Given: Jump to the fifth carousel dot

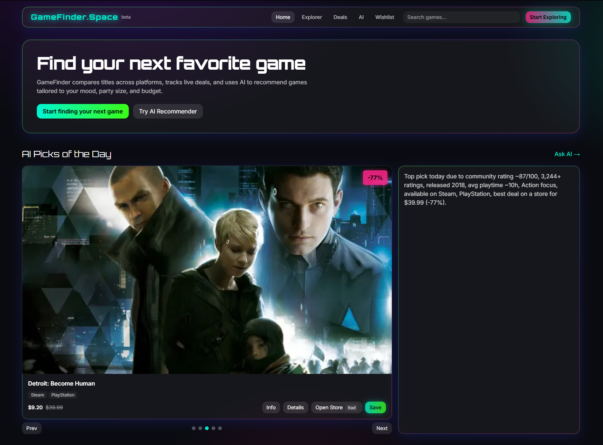Looking at the screenshot, I should [x=220, y=428].
